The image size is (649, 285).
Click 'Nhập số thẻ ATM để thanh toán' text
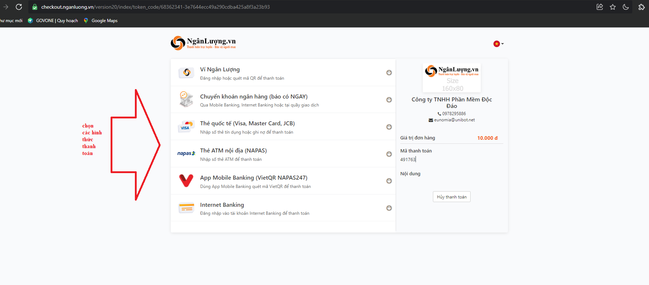(x=231, y=159)
